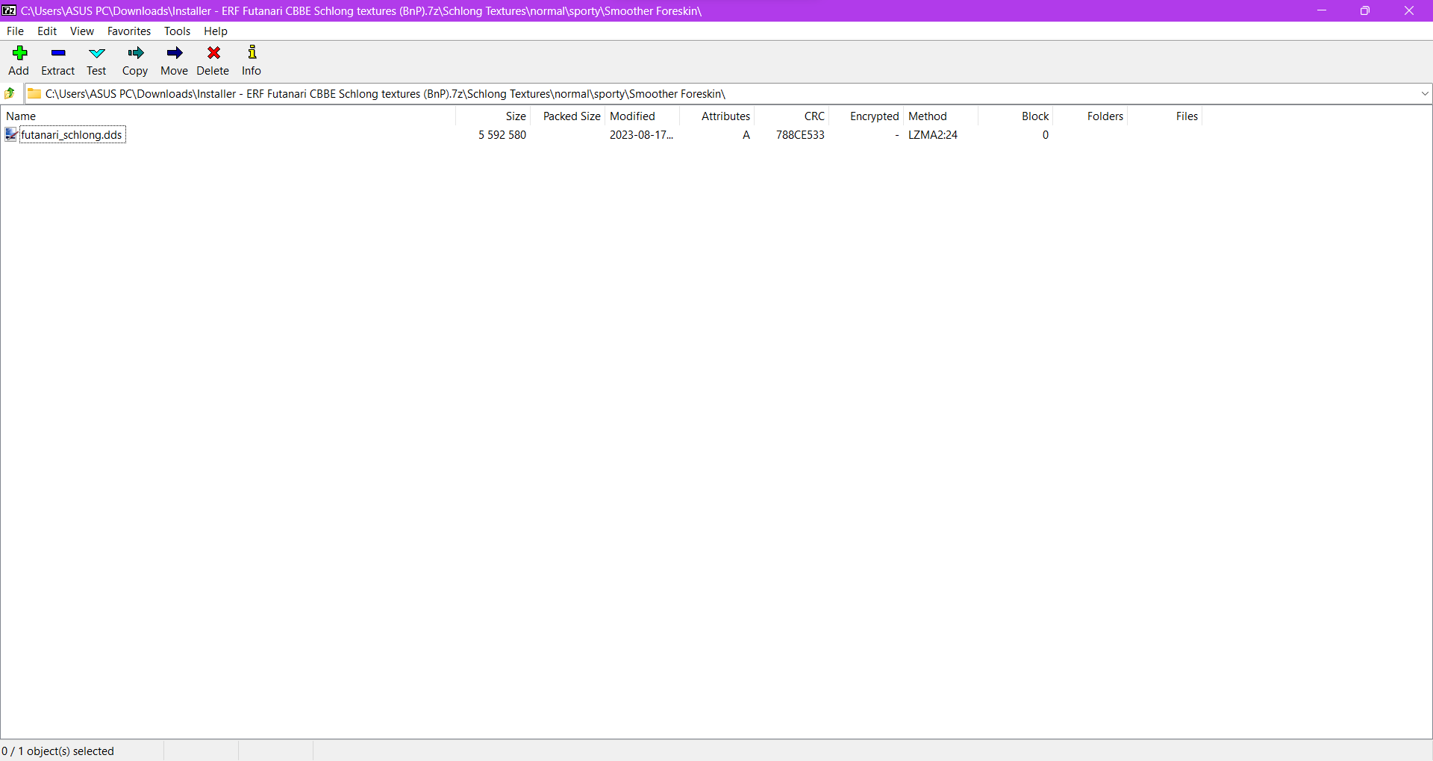
Task: Click into the address path field
Action: (x=728, y=93)
